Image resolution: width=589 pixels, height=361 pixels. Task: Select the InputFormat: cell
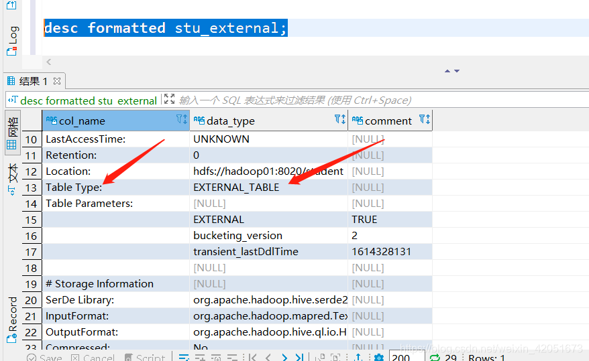pyautogui.click(x=115, y=316)
